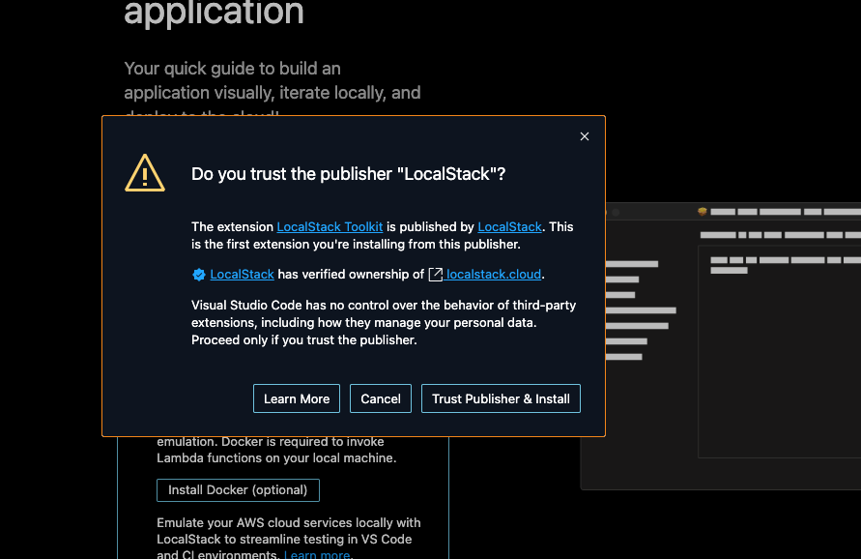
Task: Click the "application" page heading
Action: pos(214,13)
